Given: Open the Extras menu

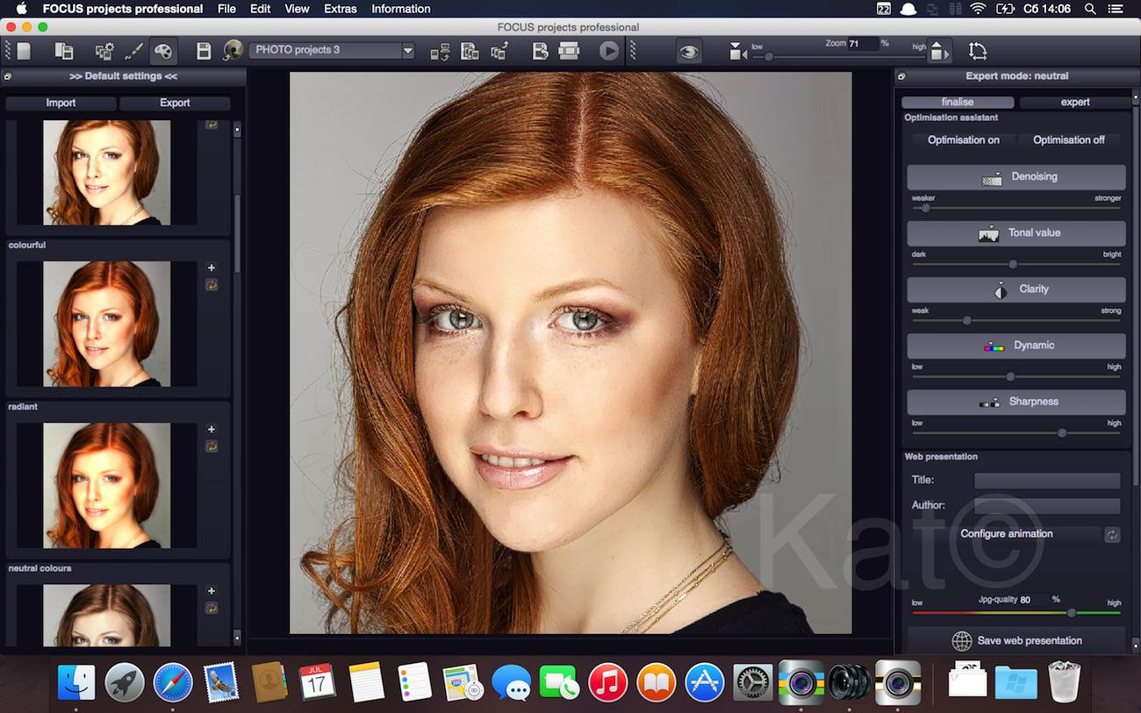Looking at the screenshot, I should pos(340,9).
